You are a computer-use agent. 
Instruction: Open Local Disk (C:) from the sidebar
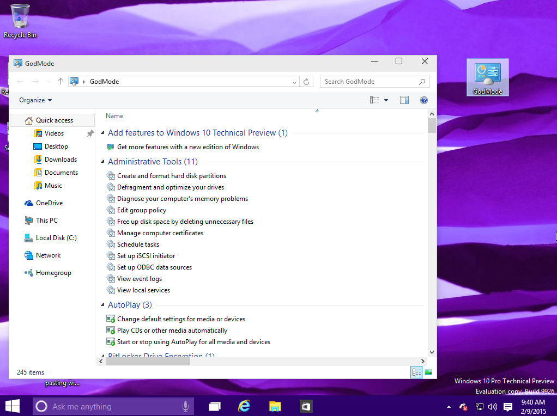tap(56, 237)
